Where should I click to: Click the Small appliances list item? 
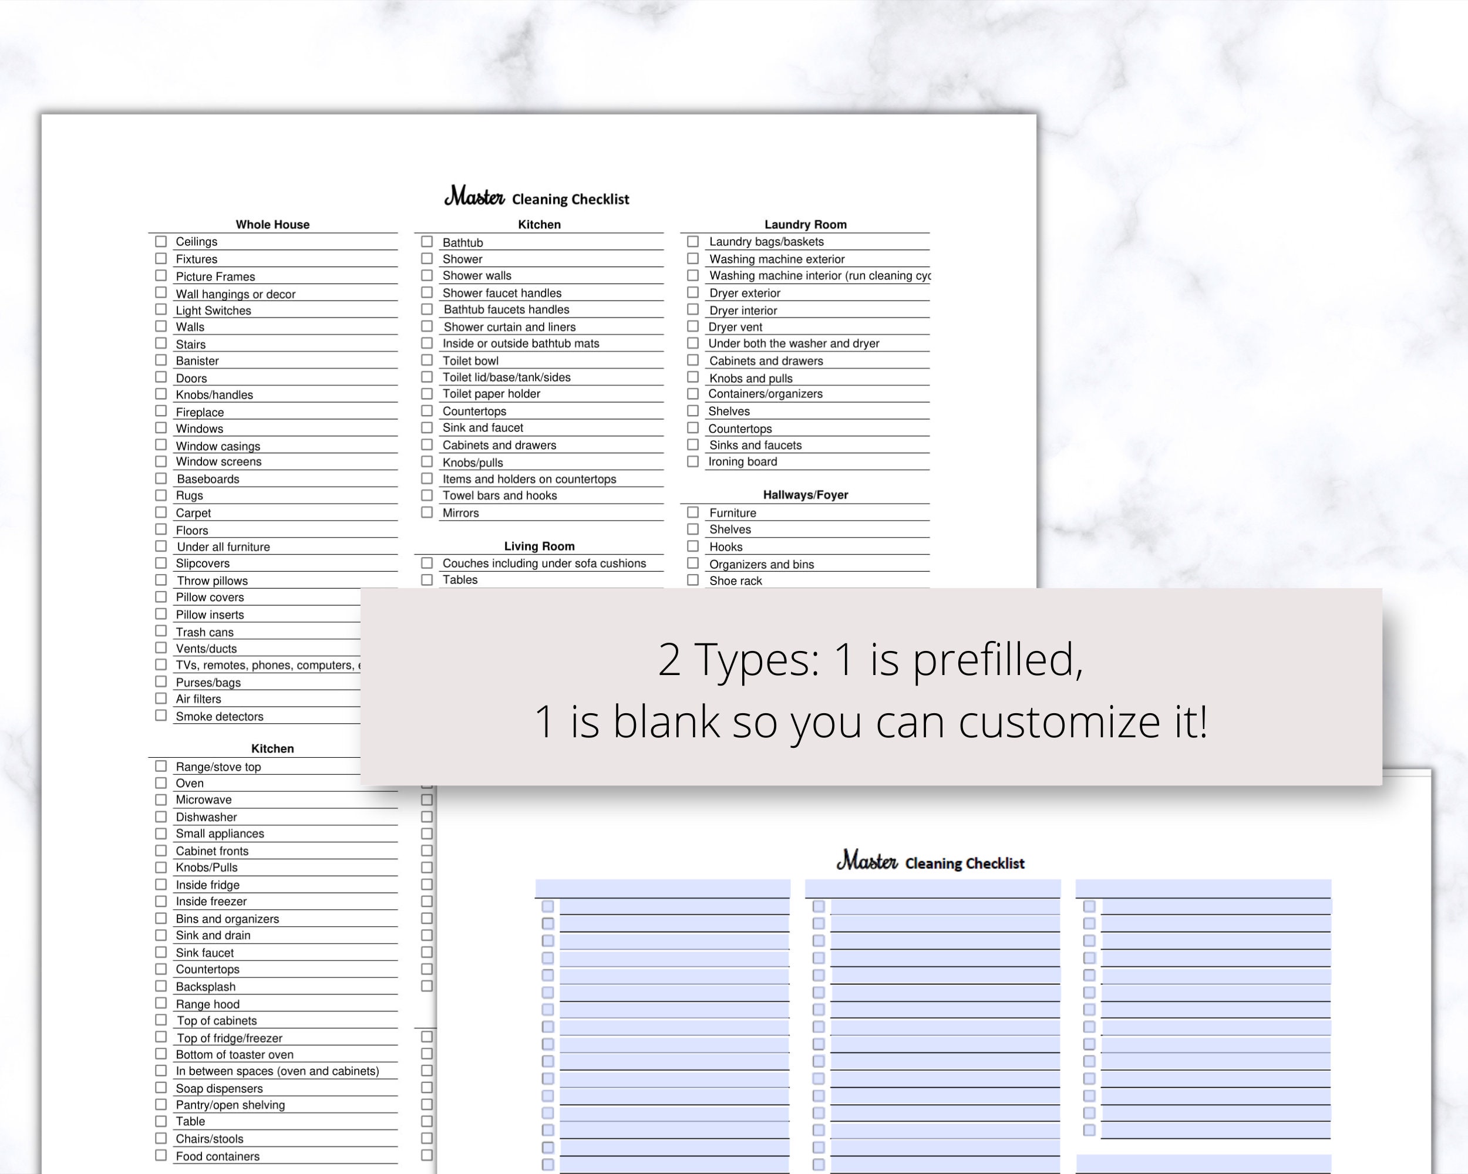pos(220,834)
